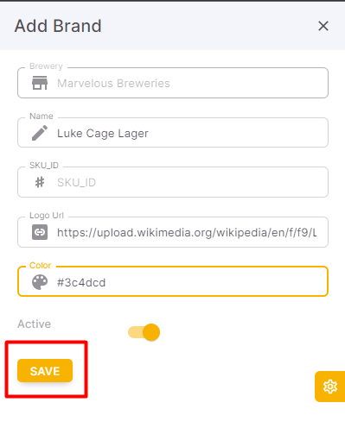Image resolution: width=345 pixels, height=434 pixels.
Task: Click the orange Color field label
Action: (x=40, y=265)
